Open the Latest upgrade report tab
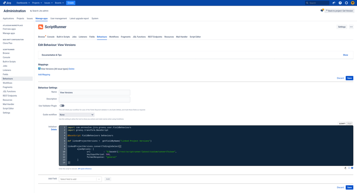The image size is (357, 193). coord(79,19)
